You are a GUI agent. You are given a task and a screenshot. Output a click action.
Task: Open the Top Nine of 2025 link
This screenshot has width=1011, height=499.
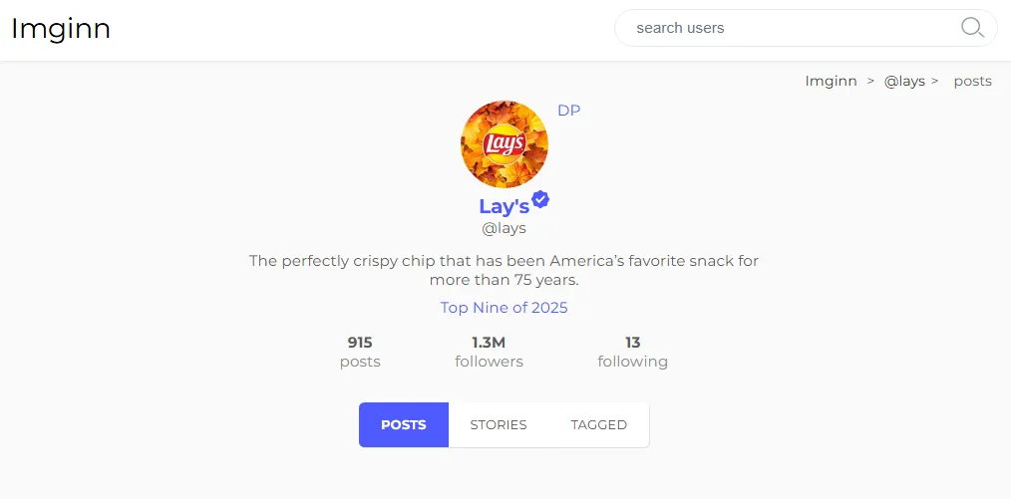504,307
